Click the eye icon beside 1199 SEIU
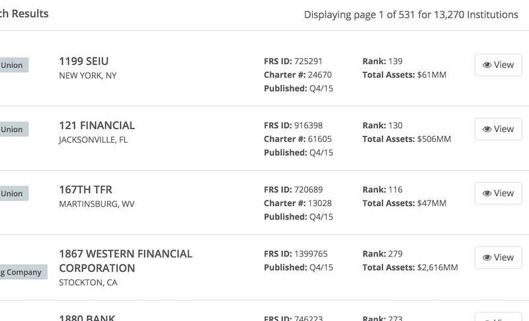This screenshot has height=321, width=529. click(487, 65)
